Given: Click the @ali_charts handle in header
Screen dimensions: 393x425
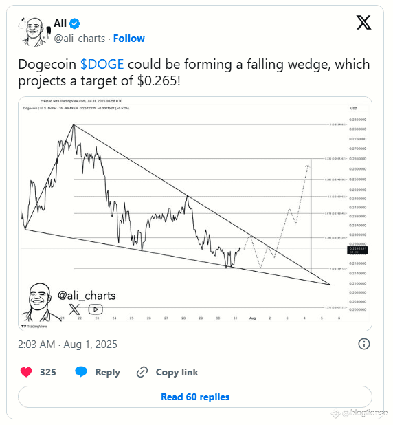Looking at the screenshot, I should pyautogui.click(x=80, y=39).
